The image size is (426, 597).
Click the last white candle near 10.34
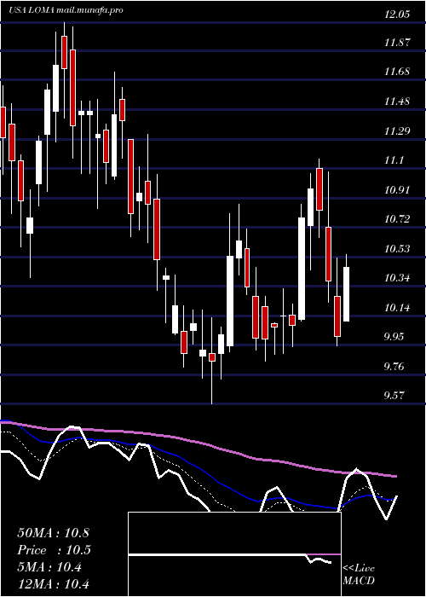coord(346,294)
